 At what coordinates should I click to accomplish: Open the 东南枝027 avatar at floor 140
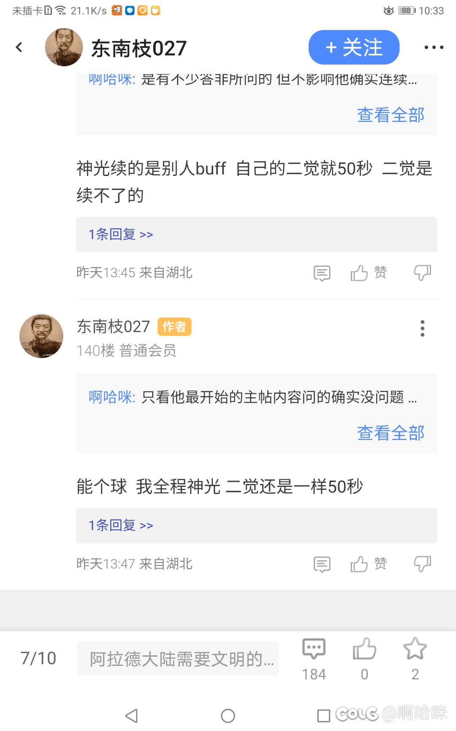pyautogui.click(x=41, y=336)
